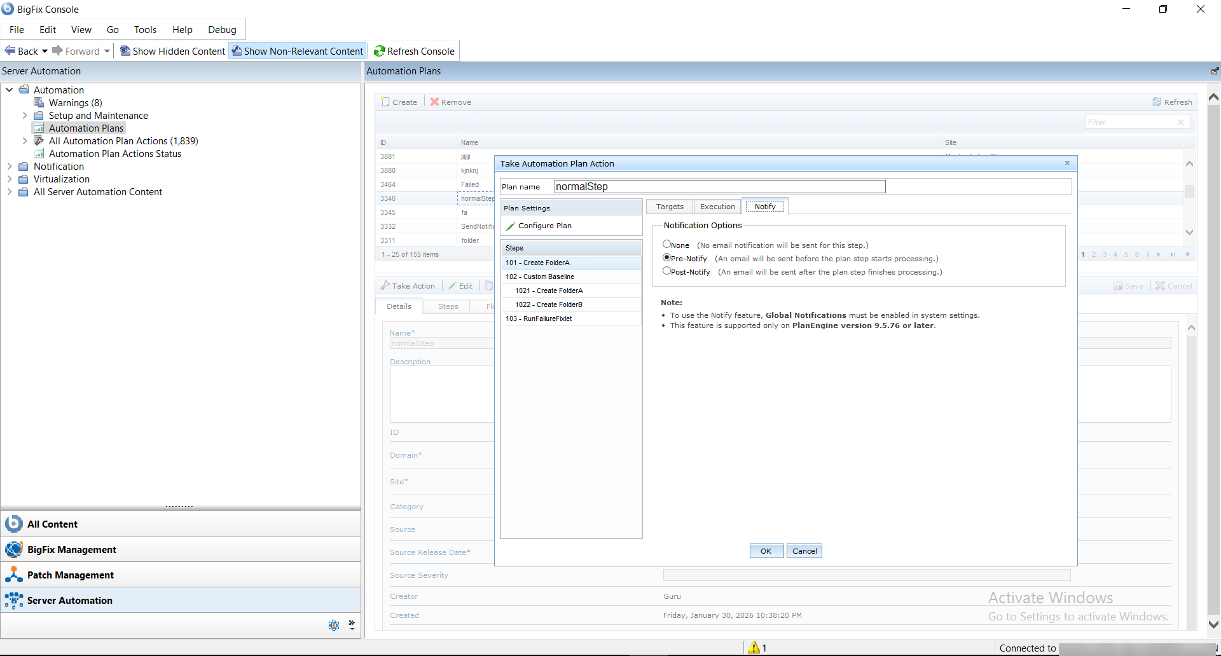1221x656 pixels.
Task: Click the Cancel button in dialog
Action: (804, 551)
